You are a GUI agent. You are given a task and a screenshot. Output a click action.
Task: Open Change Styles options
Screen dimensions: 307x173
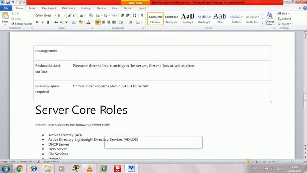[270, 19]
